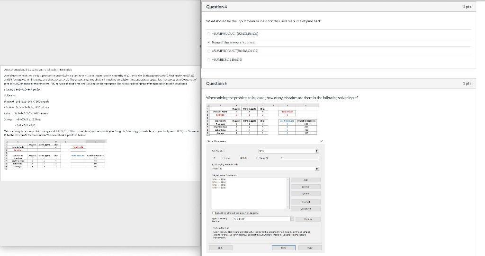Click the Help button in Solver dialog
The image size is (485, 256).
221,247
